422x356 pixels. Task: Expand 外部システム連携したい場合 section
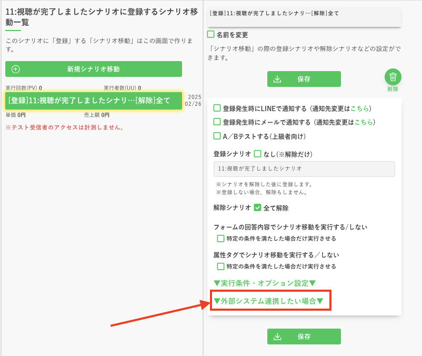[268, 301]
